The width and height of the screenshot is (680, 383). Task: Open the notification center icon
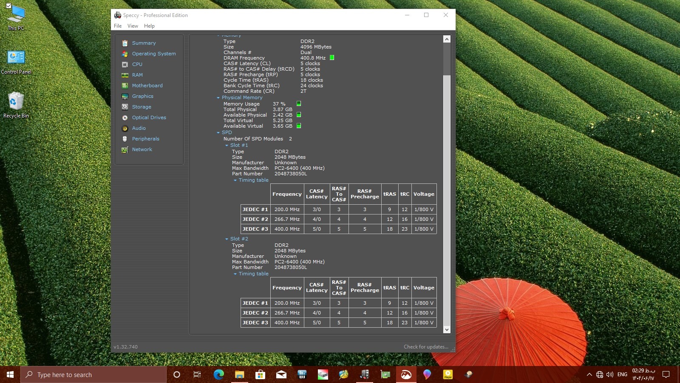tap(666, 374)
